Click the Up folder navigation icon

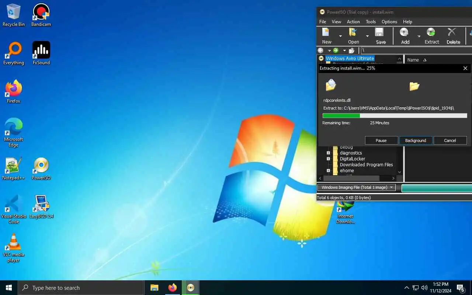(351, 51)
